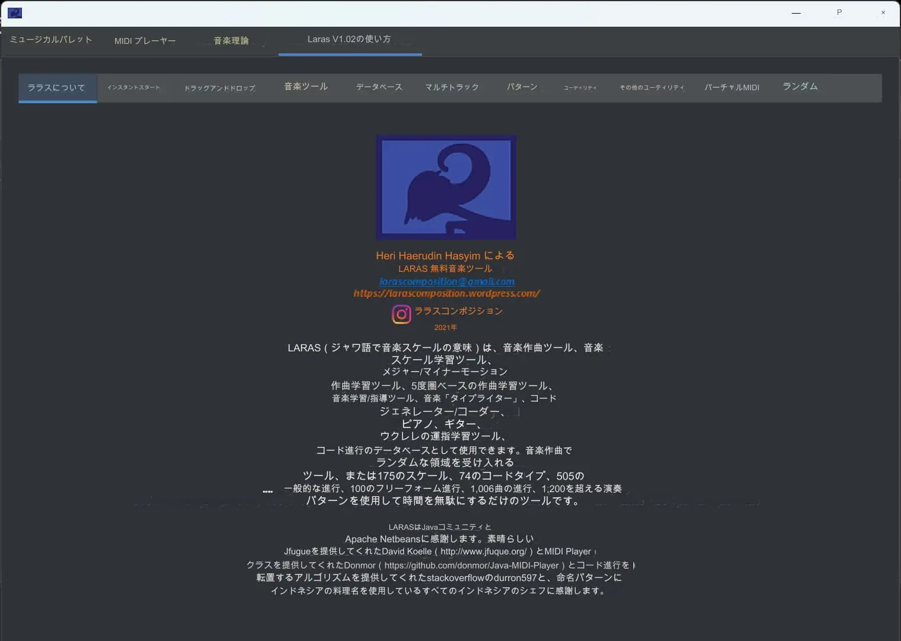901x641 pixels.
Task: Open the インスタントスタート sub-tab
Action: click(x=134, y=87)
